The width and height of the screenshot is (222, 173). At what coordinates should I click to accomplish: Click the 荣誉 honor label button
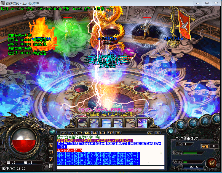[x=205, y=146]
